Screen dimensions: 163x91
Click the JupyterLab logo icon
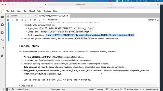point(2,11)
